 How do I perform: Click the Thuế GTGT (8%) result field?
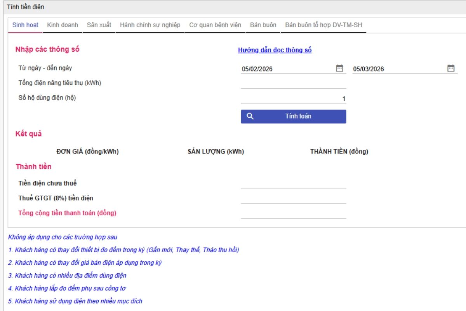tap(294, 199)
